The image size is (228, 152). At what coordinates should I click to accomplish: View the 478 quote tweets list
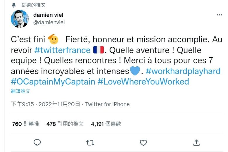pyautogui.click(x=65, y=124)
